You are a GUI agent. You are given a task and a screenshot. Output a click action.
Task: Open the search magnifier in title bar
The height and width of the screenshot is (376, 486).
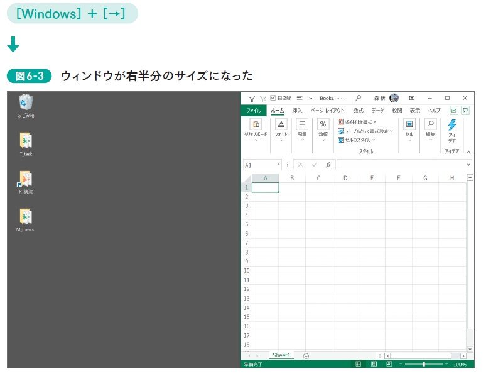[359, 98]
